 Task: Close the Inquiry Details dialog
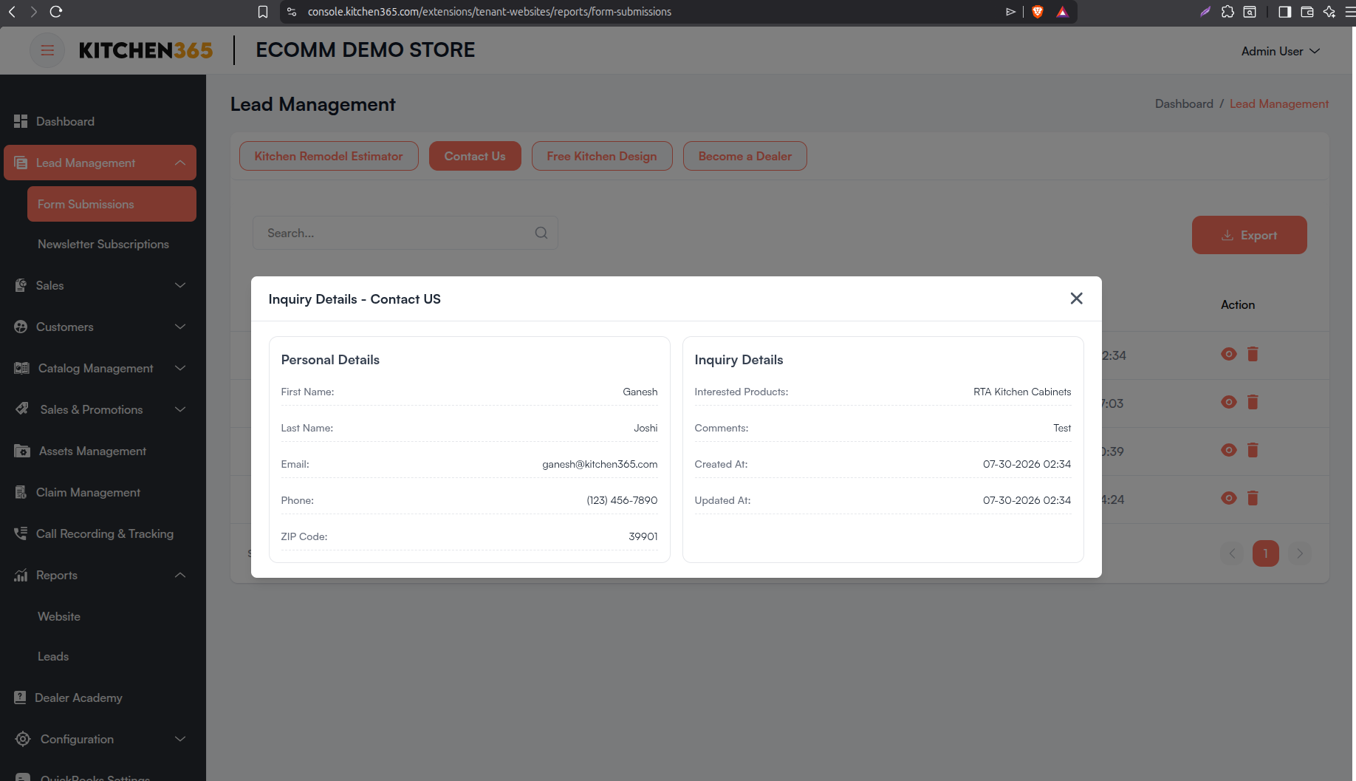click(1077, 298)
